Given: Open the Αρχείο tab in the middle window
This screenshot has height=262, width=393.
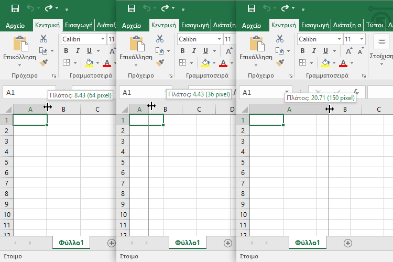Looking at the screenshot, I should pyautogui.click(x=132, y=26).
